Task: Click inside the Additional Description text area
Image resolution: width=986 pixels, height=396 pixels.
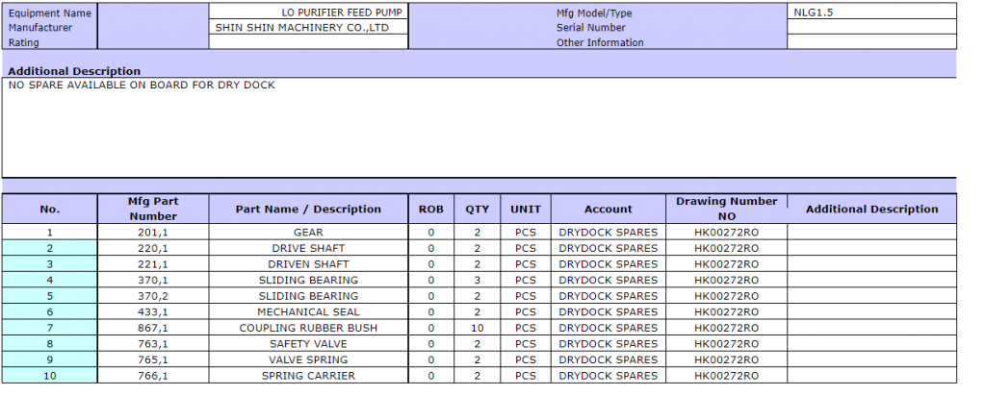Action: (479, 128)
